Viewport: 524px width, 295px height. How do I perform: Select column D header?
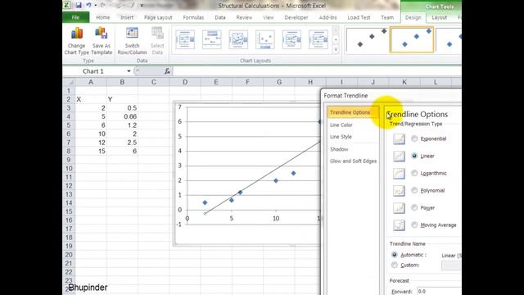(185, 82)
